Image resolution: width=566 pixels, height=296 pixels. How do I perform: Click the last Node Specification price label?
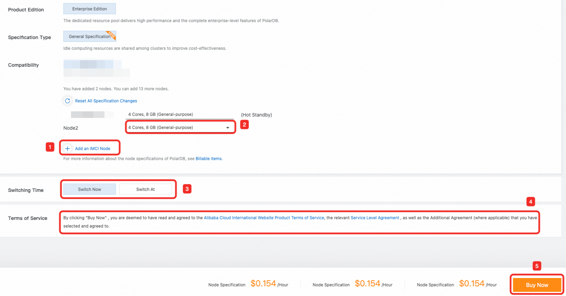click(435, 285)
